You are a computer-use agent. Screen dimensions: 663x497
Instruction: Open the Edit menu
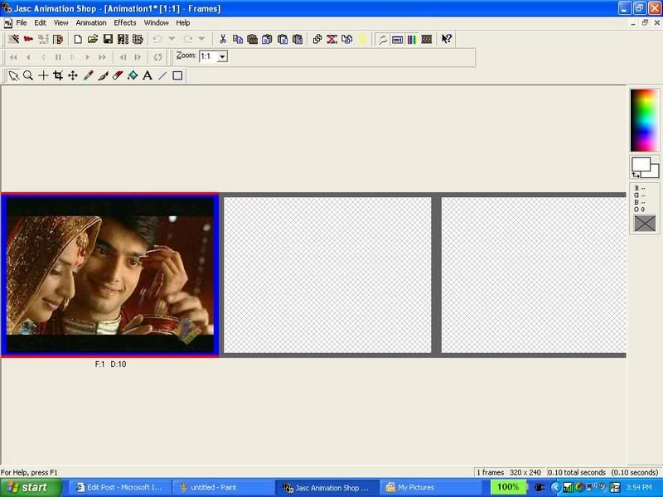pos(40,23)
